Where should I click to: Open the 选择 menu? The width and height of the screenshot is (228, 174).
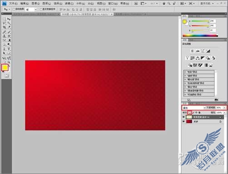58,3
